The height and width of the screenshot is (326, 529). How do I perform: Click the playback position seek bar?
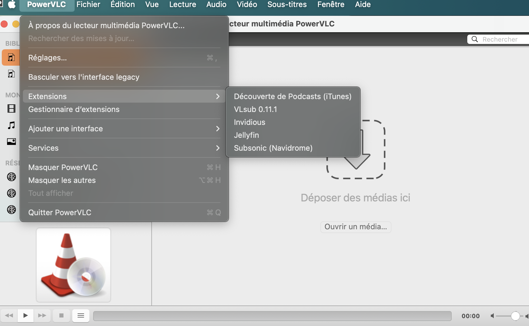pyautogui.click(x=272, y=316)
